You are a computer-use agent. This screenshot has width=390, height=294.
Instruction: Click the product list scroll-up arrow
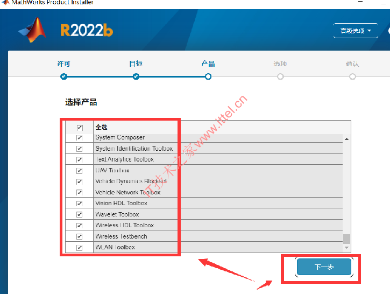pyautogui.click(x=346, y=139)
